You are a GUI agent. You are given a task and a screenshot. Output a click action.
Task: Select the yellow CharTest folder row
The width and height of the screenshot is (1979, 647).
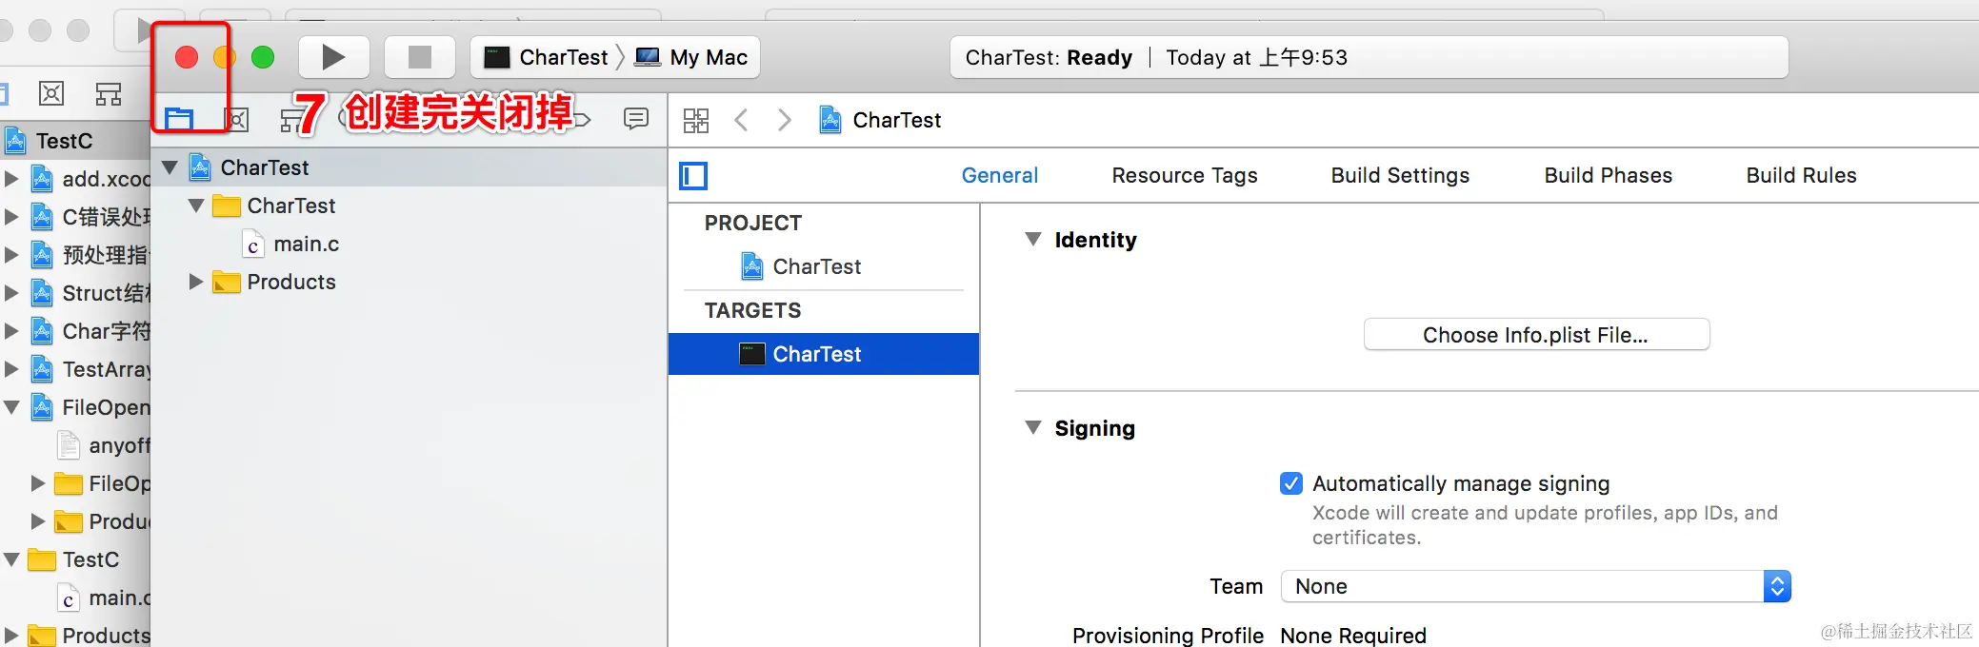[410, 206]
